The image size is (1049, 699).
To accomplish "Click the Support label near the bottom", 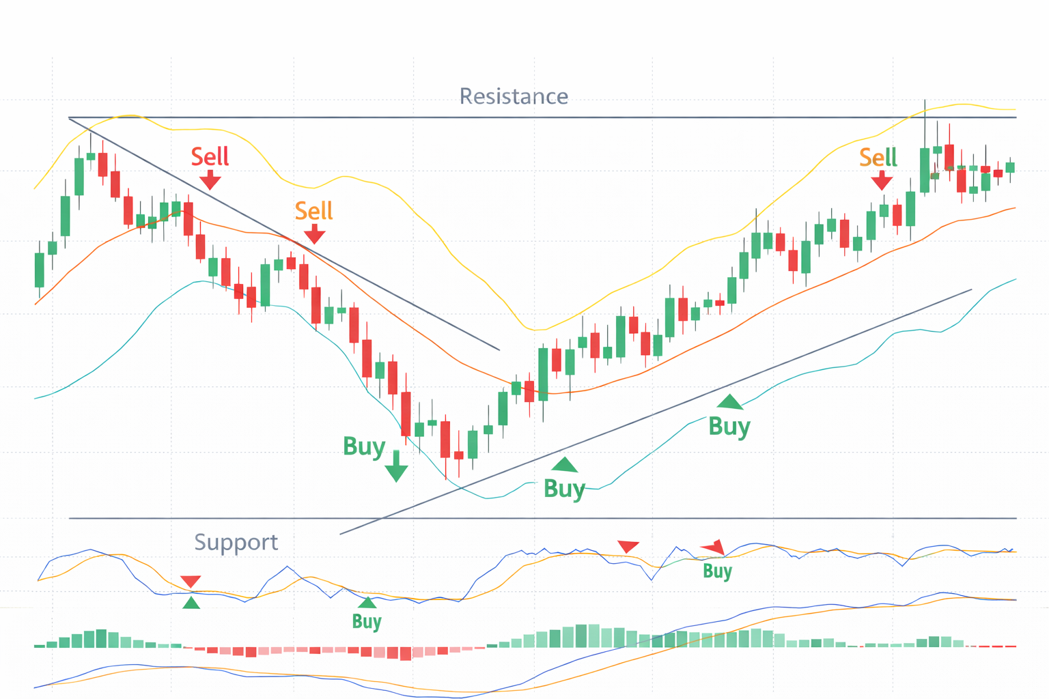I will coord(236,543).
